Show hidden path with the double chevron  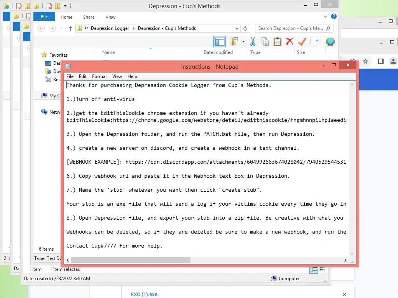pos(86,28)
